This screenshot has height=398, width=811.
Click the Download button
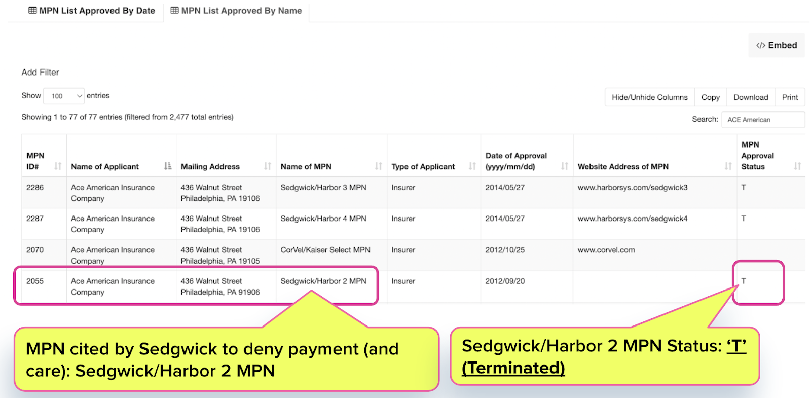click(751, 97)
